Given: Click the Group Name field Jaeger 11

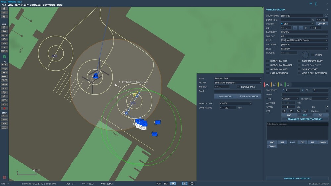Looking at the screenshot, I should click(302, 16).
